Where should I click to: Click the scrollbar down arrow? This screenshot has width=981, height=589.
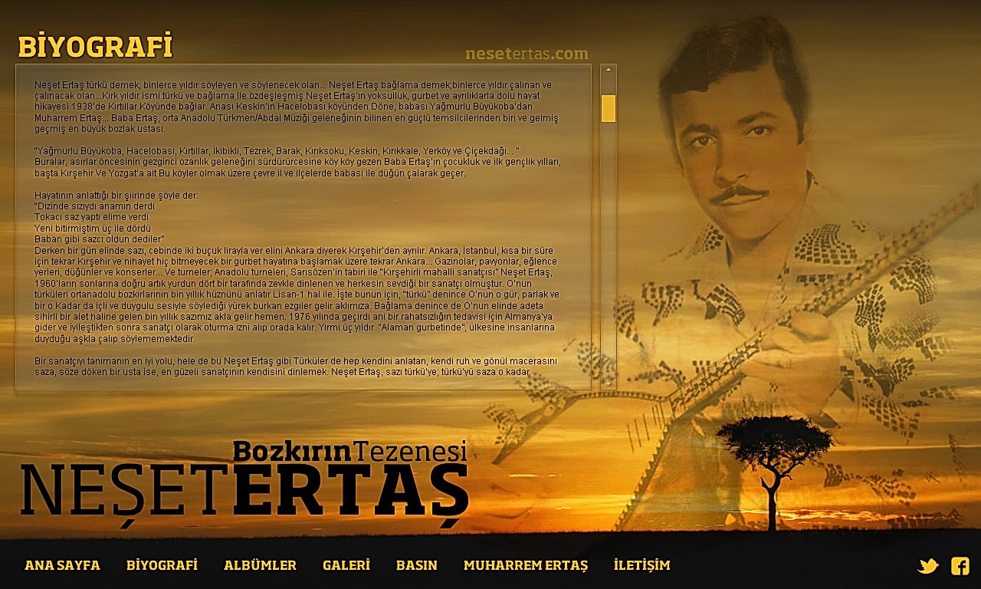(x=609, y=383)
